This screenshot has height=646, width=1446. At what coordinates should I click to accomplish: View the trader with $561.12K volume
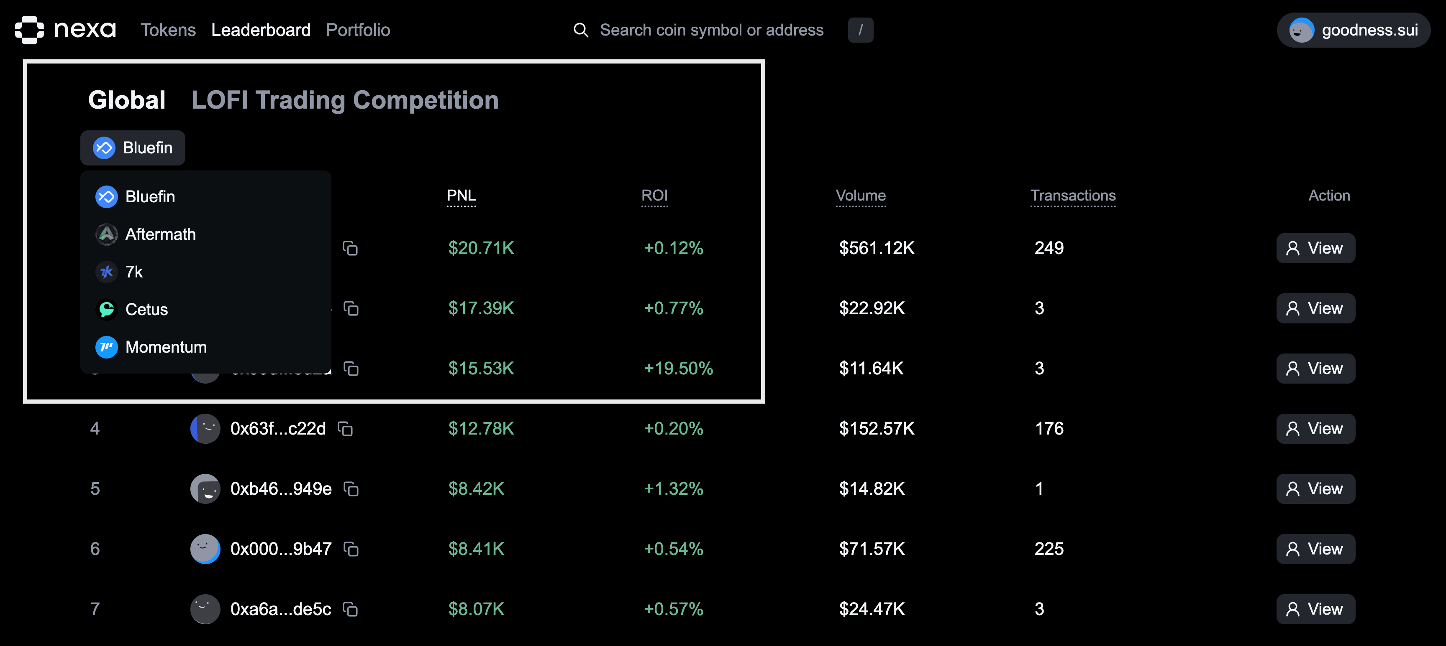point(1315,249)
